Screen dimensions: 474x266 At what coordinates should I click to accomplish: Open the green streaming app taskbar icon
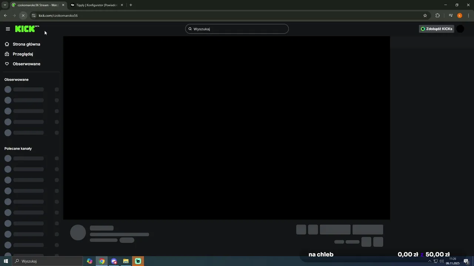138,261
